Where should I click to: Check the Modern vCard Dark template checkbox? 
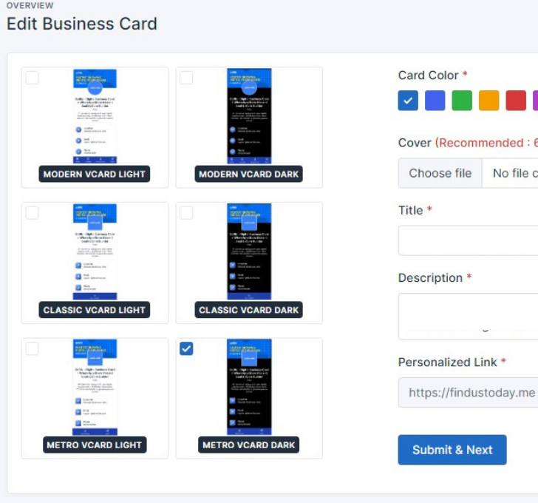(x=186, y=78)
